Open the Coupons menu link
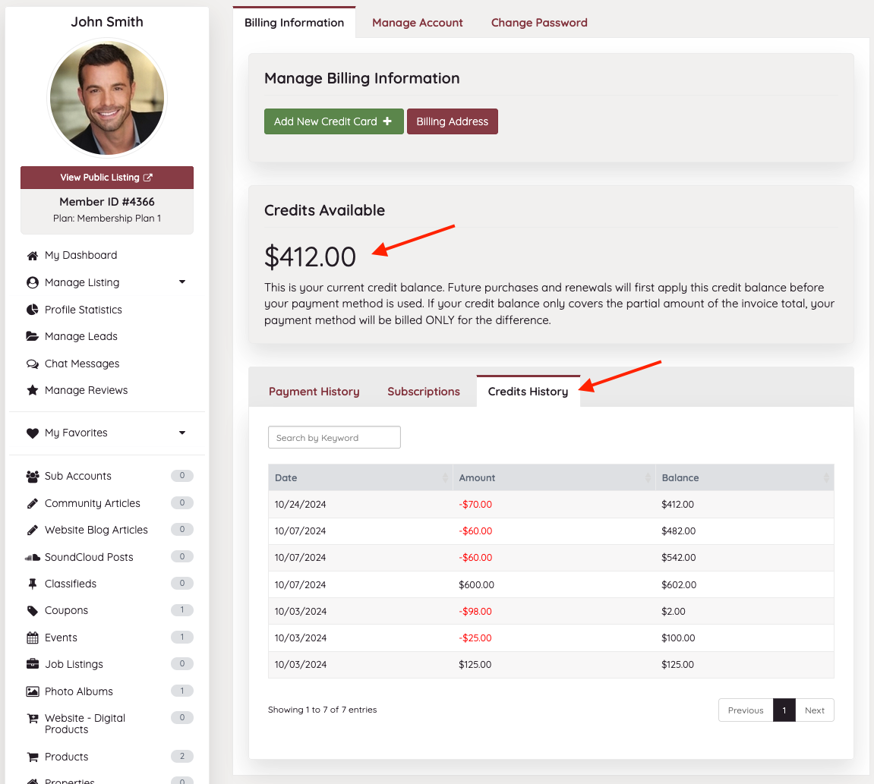 tap(66, 611)
